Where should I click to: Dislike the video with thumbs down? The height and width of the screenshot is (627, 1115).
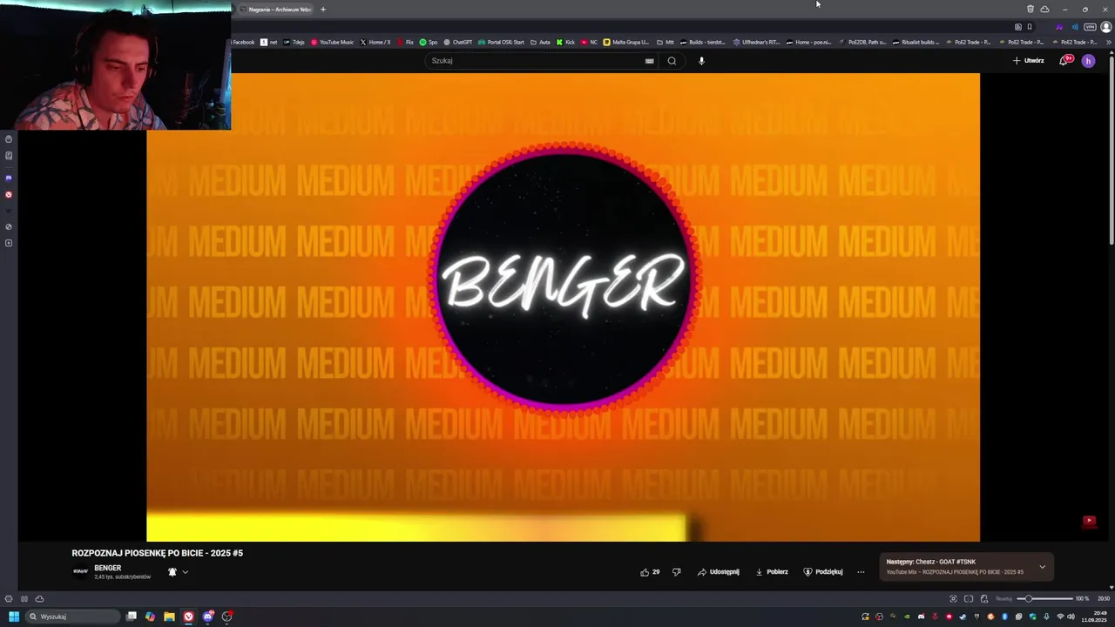click(676, 572)
